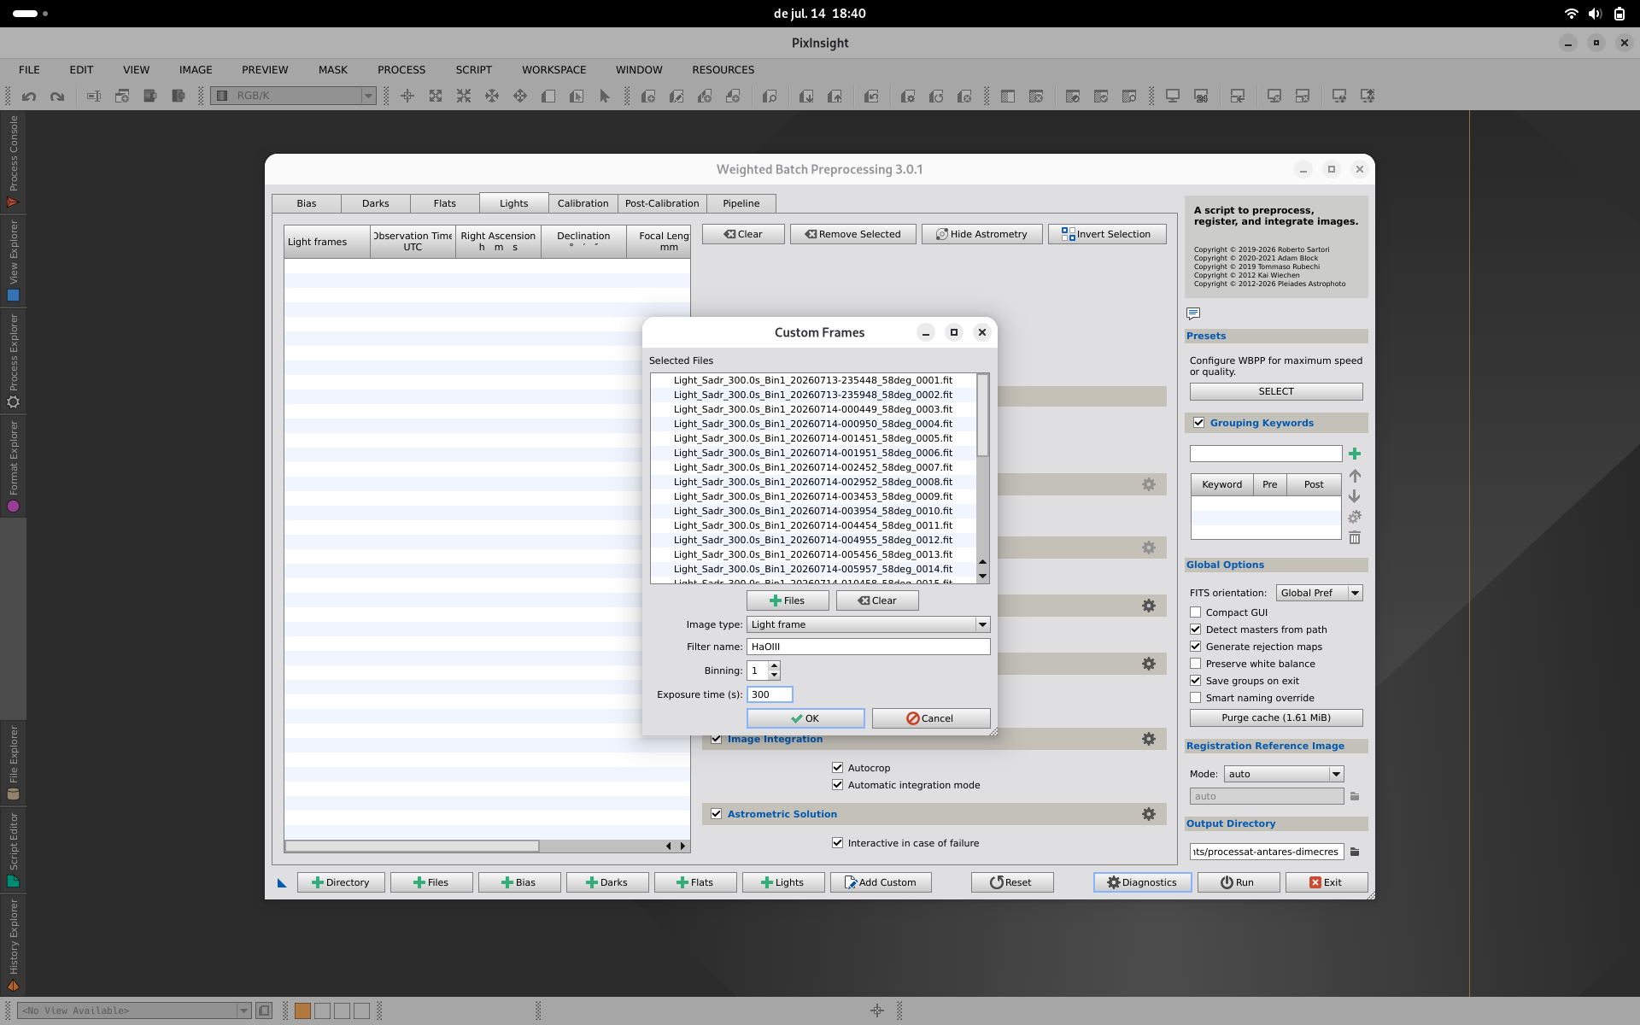Switch to the Flats tab
The width and height of the screenshot is (1640, 1025).
pyautogui.click(x=445, y=203)
